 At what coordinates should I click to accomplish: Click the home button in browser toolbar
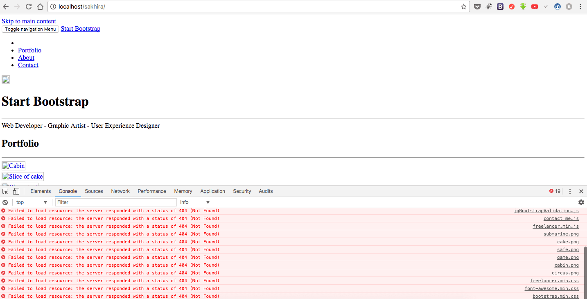(40, 7)
